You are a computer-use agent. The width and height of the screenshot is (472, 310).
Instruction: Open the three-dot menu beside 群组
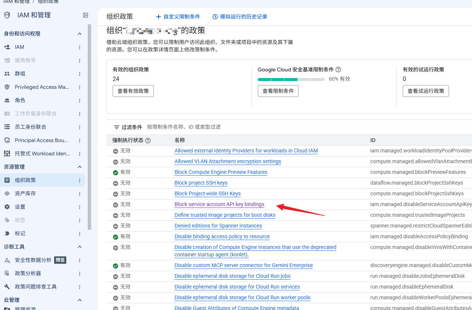pos(80,74)
